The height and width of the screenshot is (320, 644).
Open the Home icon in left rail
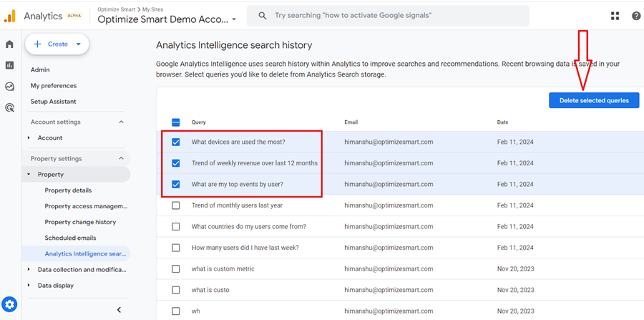tap(9, 44)
